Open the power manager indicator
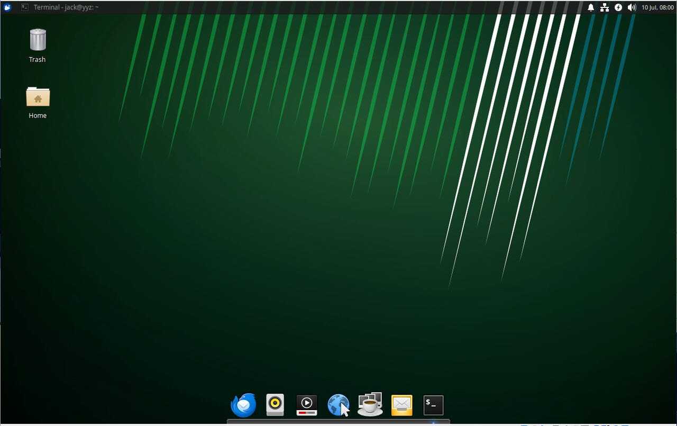Screen dimensions: 677x426 tap(618, 7)
